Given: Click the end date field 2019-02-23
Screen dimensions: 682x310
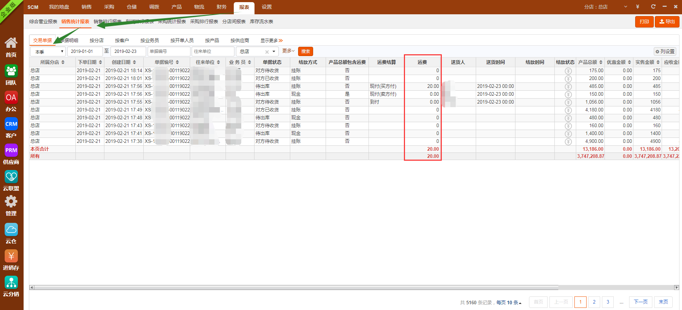Looking at the screenshot, I should [128, 51].
